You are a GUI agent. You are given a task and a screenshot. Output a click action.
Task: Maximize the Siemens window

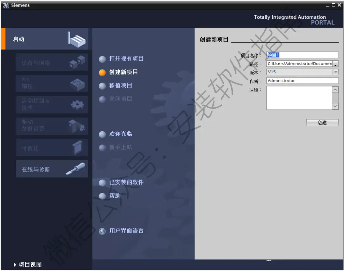coord(333,5)
